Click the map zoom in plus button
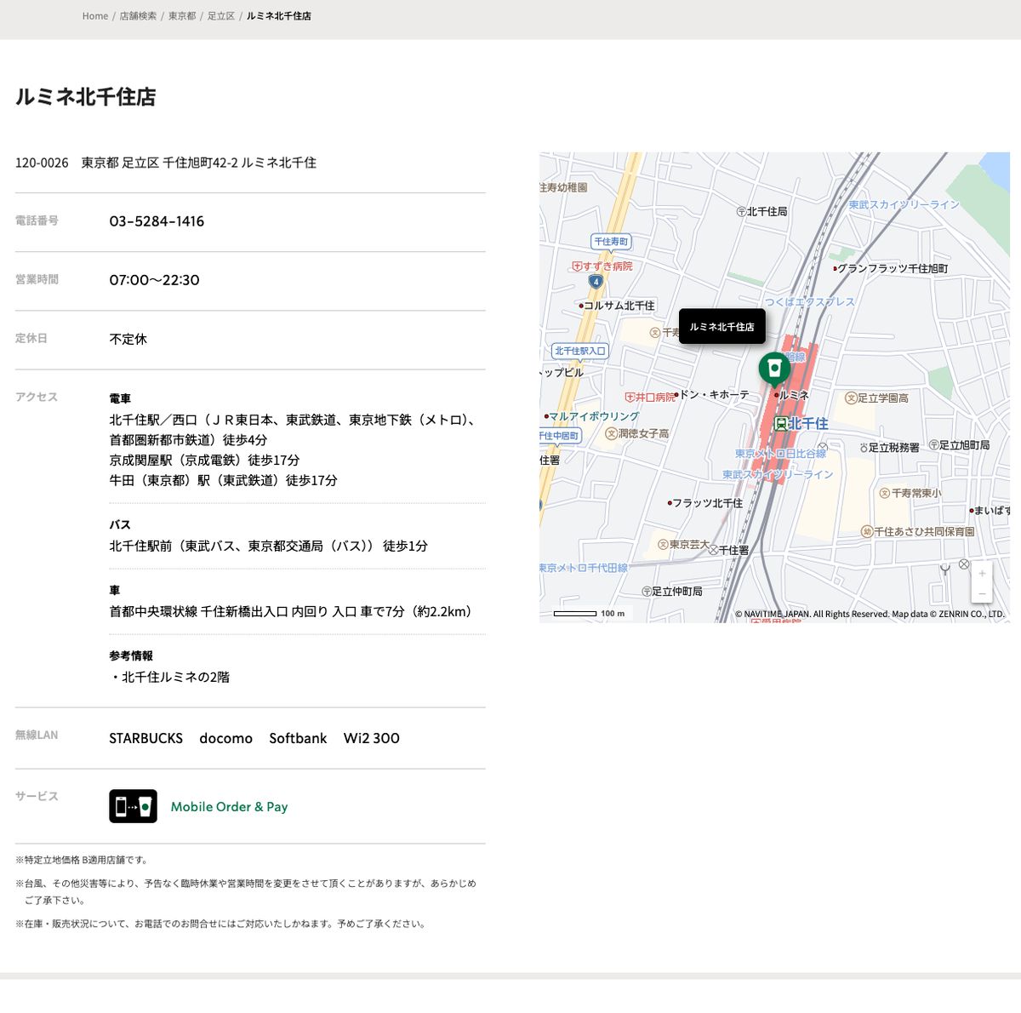The height and width of the screenshot is (1013, 1021). [x=982, y=574]
